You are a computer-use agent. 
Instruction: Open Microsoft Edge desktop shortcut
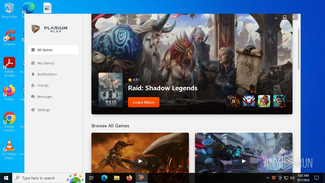tap(28, 8)
